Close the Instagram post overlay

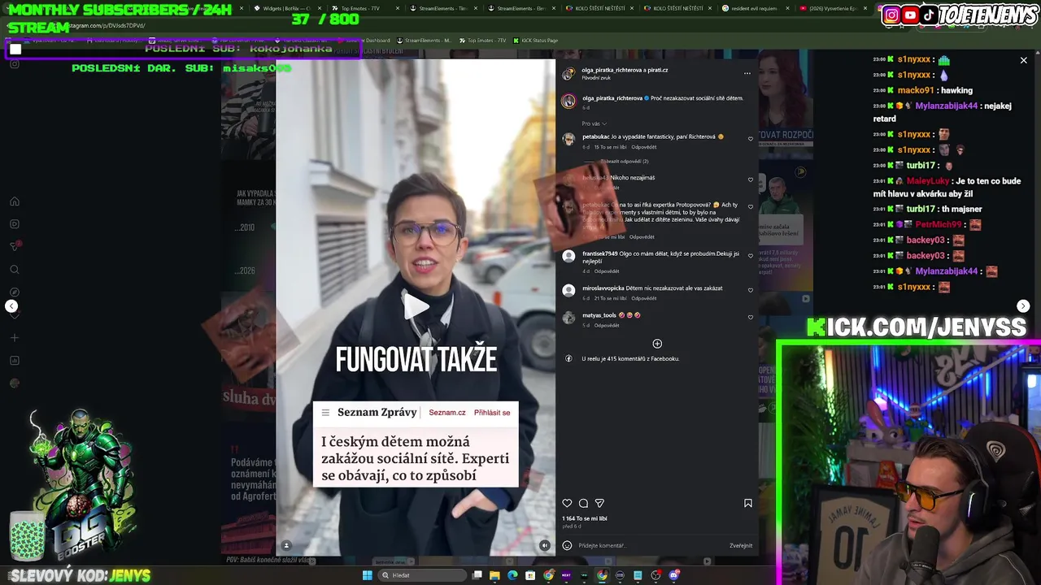(x=1023, y=60)
